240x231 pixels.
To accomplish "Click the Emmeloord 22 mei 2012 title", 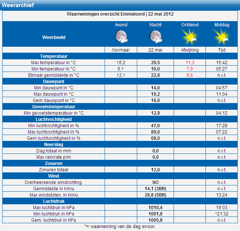I will (120, 14).
